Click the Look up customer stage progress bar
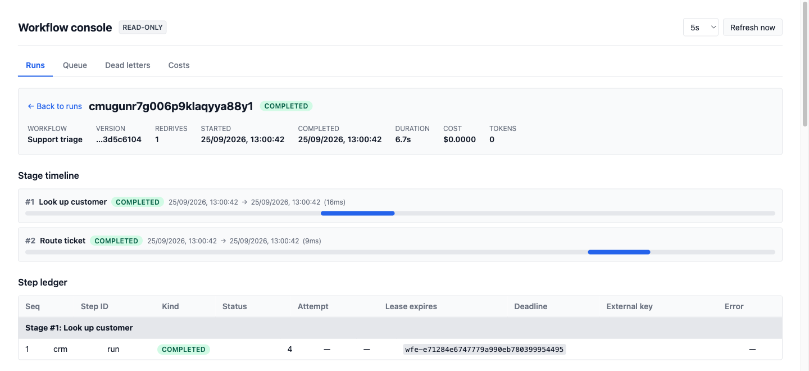Image resolution: width=809 pixels, height=371 pixels. click(400, 214)
